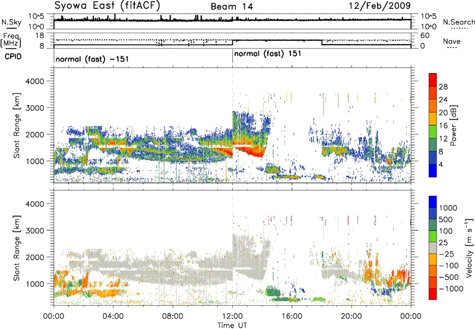Click the 'Time UT' axis label
This screenshot has height=329, width=475.
tap(232, 325)
